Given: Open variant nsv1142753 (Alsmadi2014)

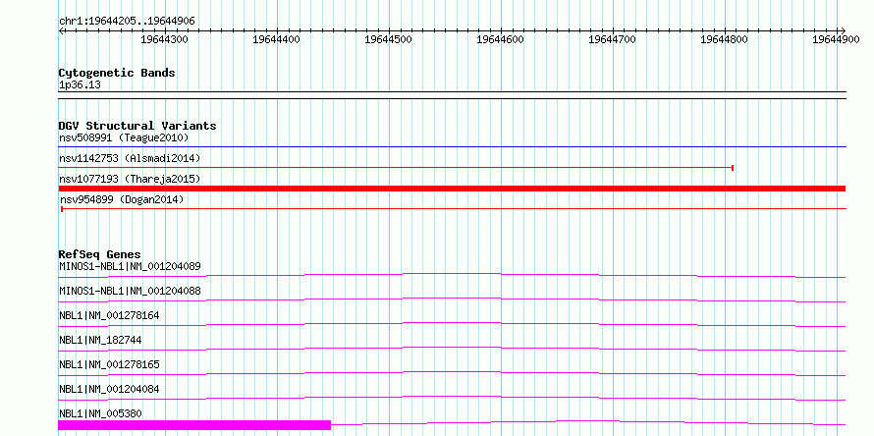Looking at the screenshot, I should coord(130,158).
